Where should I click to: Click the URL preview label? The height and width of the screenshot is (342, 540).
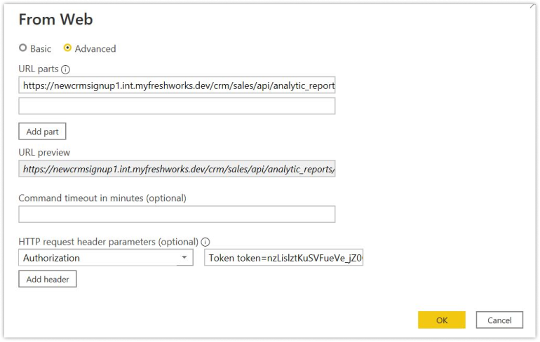(x=44, y=152)
